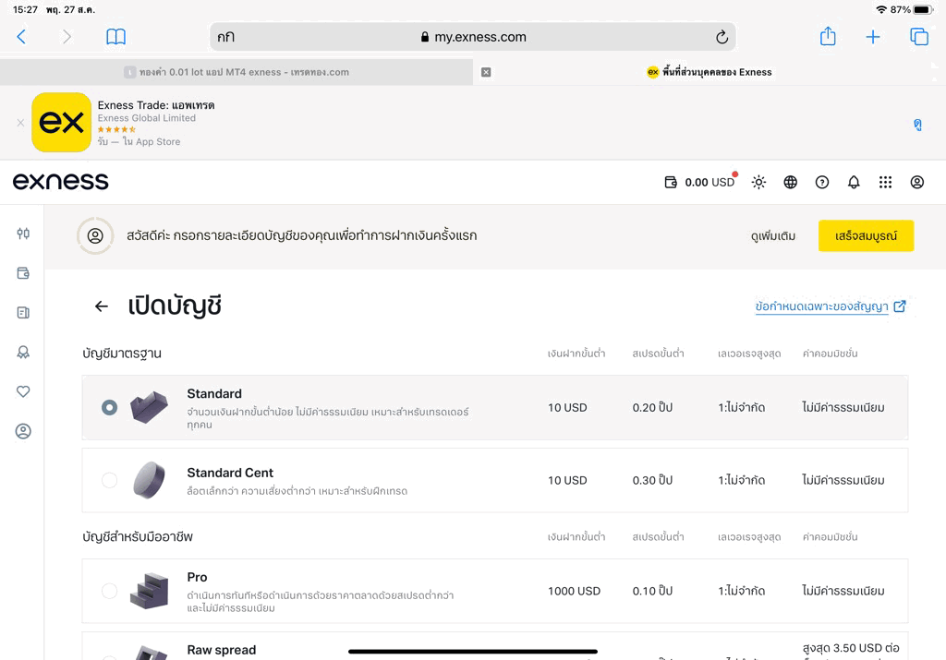Screen dimensions: 946x660
Task: Click the 'บัญชีสำหรับมืออาชีพ' section heading
Action: click(x=138, y=536)
